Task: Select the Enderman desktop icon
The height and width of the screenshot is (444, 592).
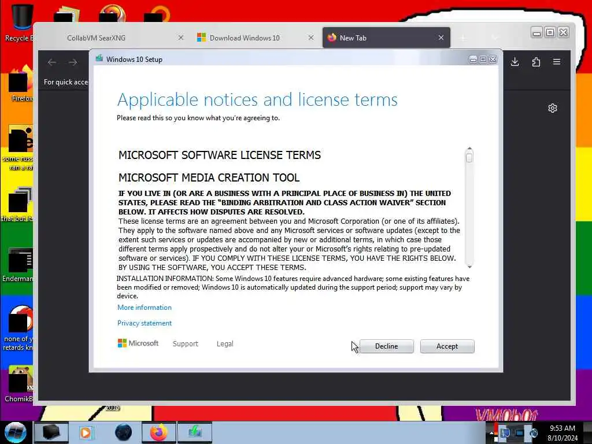Action: click(x=18, y=264)
